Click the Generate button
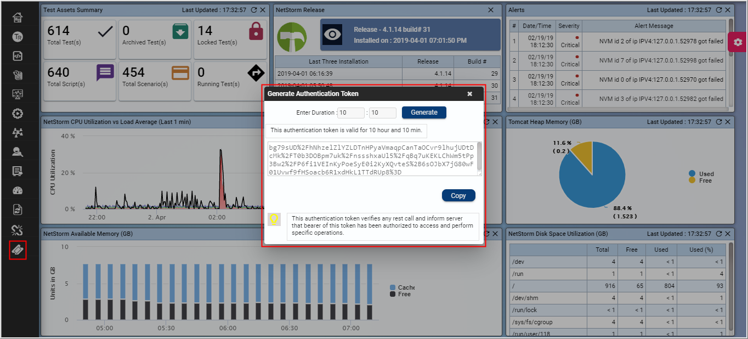The image size is (748, 339). click(424, 112)
